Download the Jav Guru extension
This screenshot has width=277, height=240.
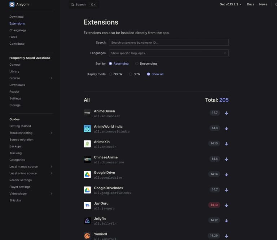click(227, 205)
